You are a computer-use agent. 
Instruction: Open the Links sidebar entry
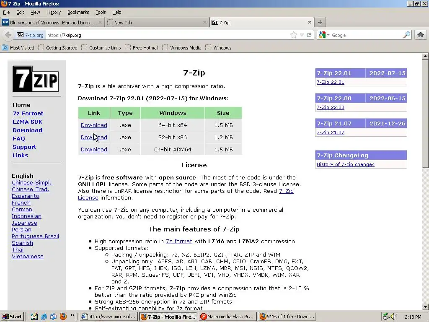tap(20, 155)
